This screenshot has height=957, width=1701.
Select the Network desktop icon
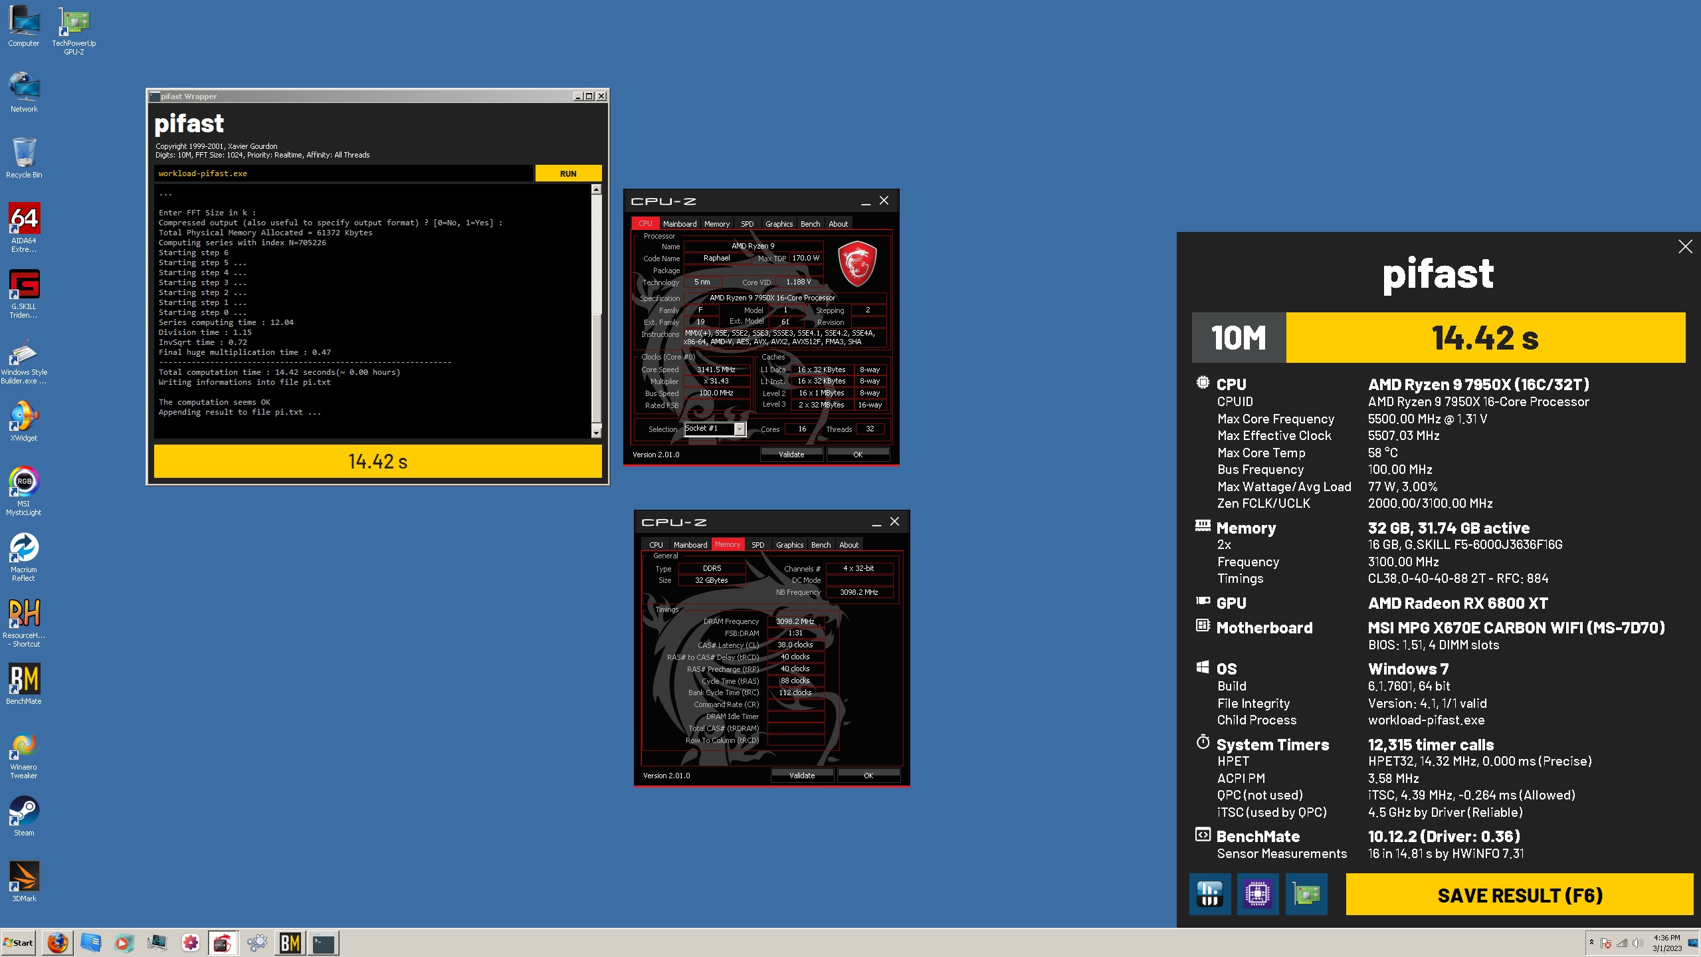click(x=24, y=92)
